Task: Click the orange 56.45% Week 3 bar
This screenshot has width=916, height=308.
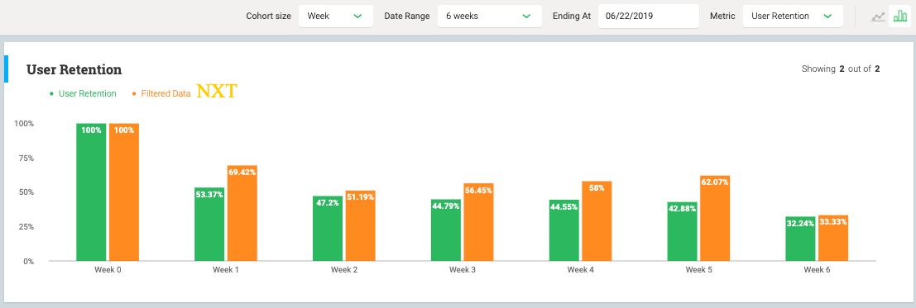Action: click(478, 221)
